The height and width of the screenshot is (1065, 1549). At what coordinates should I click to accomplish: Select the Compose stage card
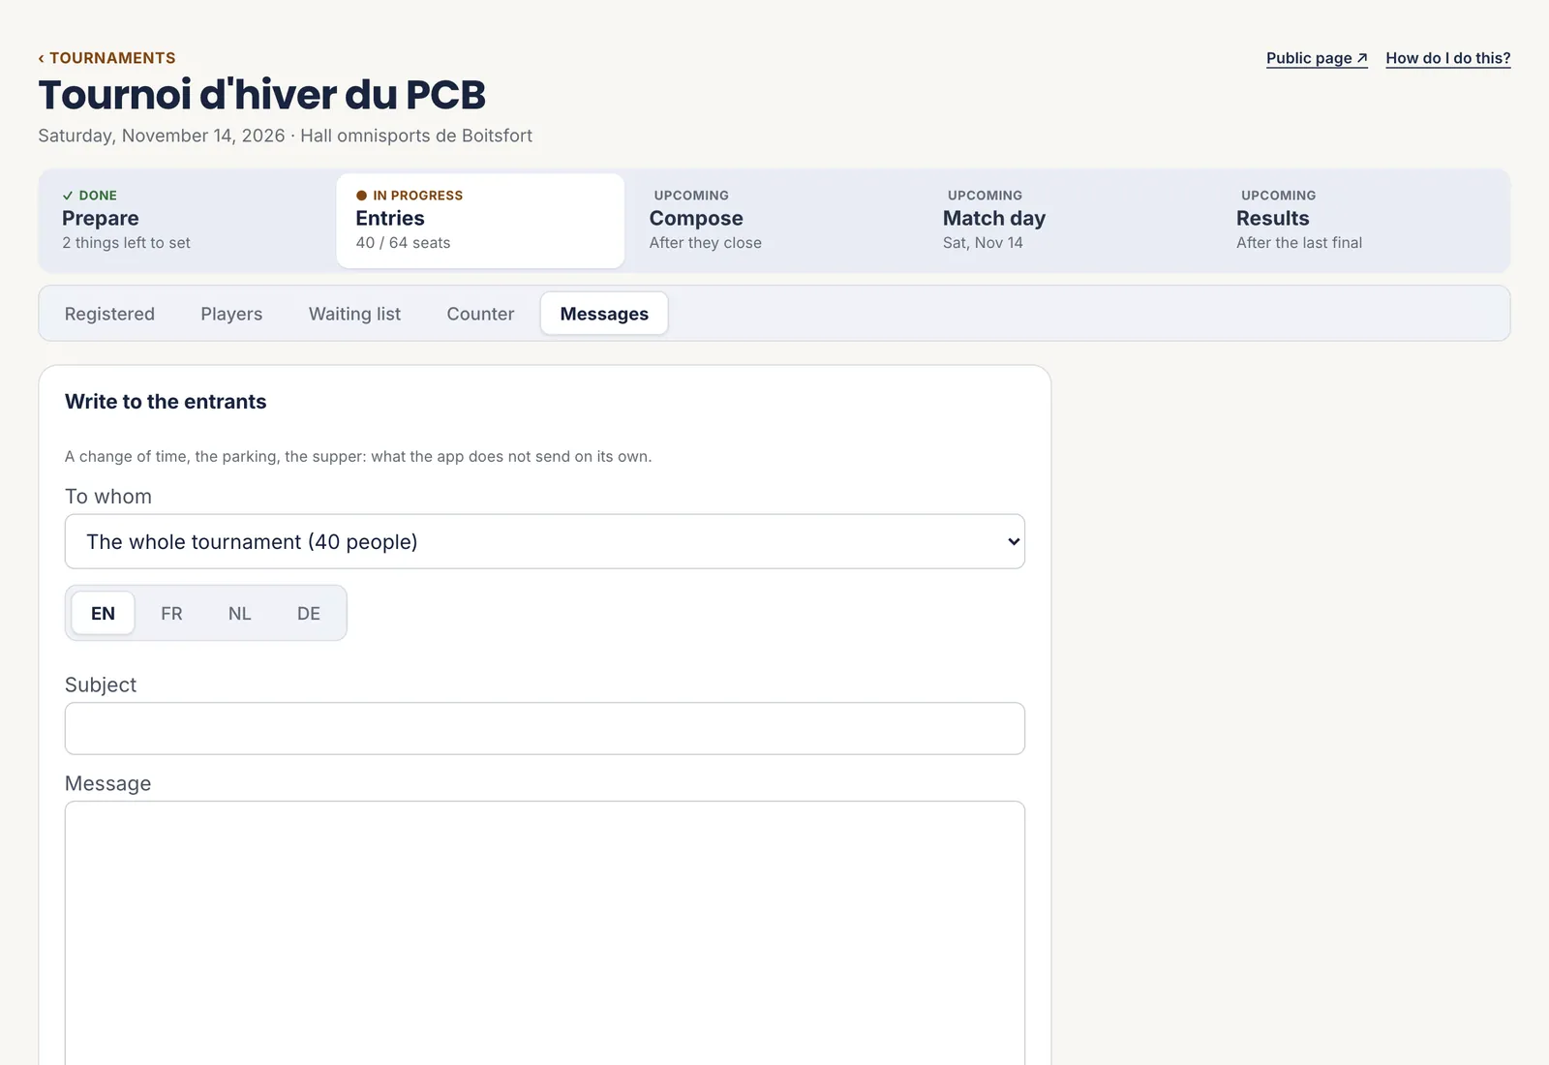[x=774, y=221]
